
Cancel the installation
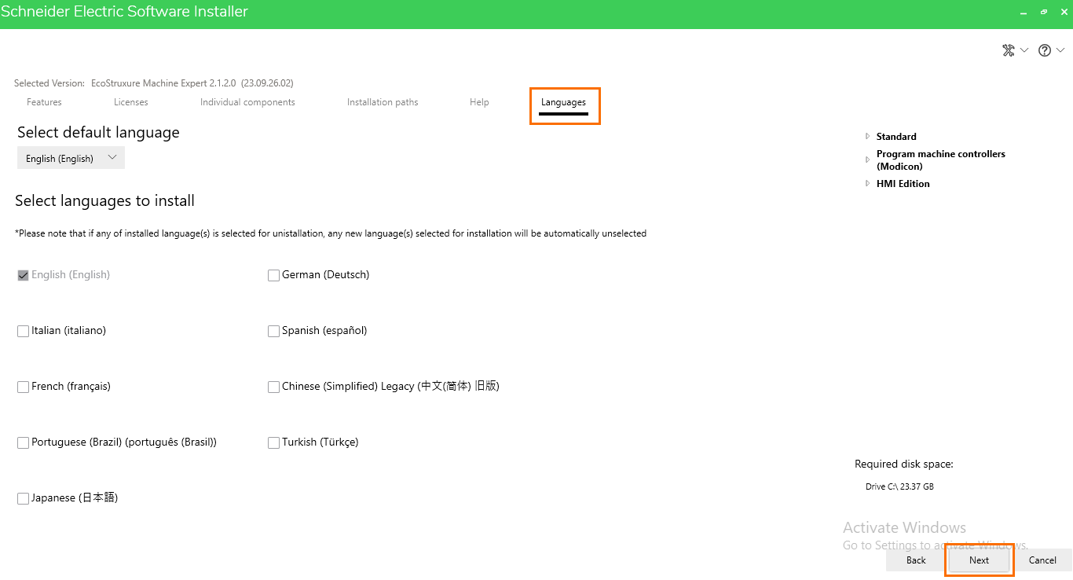(x=1042, y=560)
